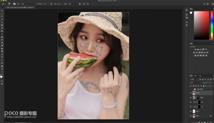Switch to the Paths tab
The height and width of the screenshot is (123, 214).
coord(200,76)
